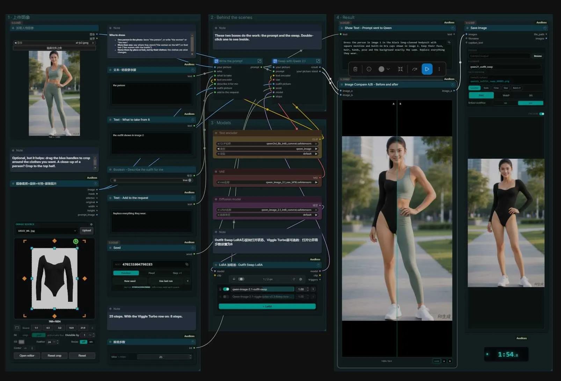
Task: Open the node info icon in toolbar
Action: pos(369,69)
